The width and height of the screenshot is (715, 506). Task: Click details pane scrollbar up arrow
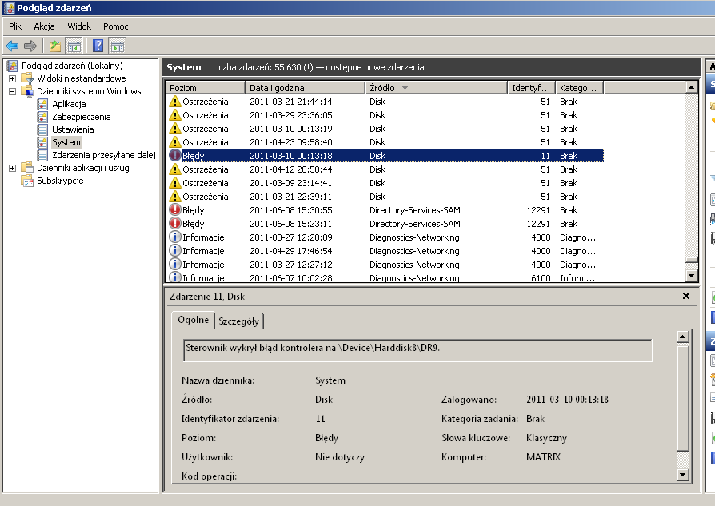[x=682, y=337]
